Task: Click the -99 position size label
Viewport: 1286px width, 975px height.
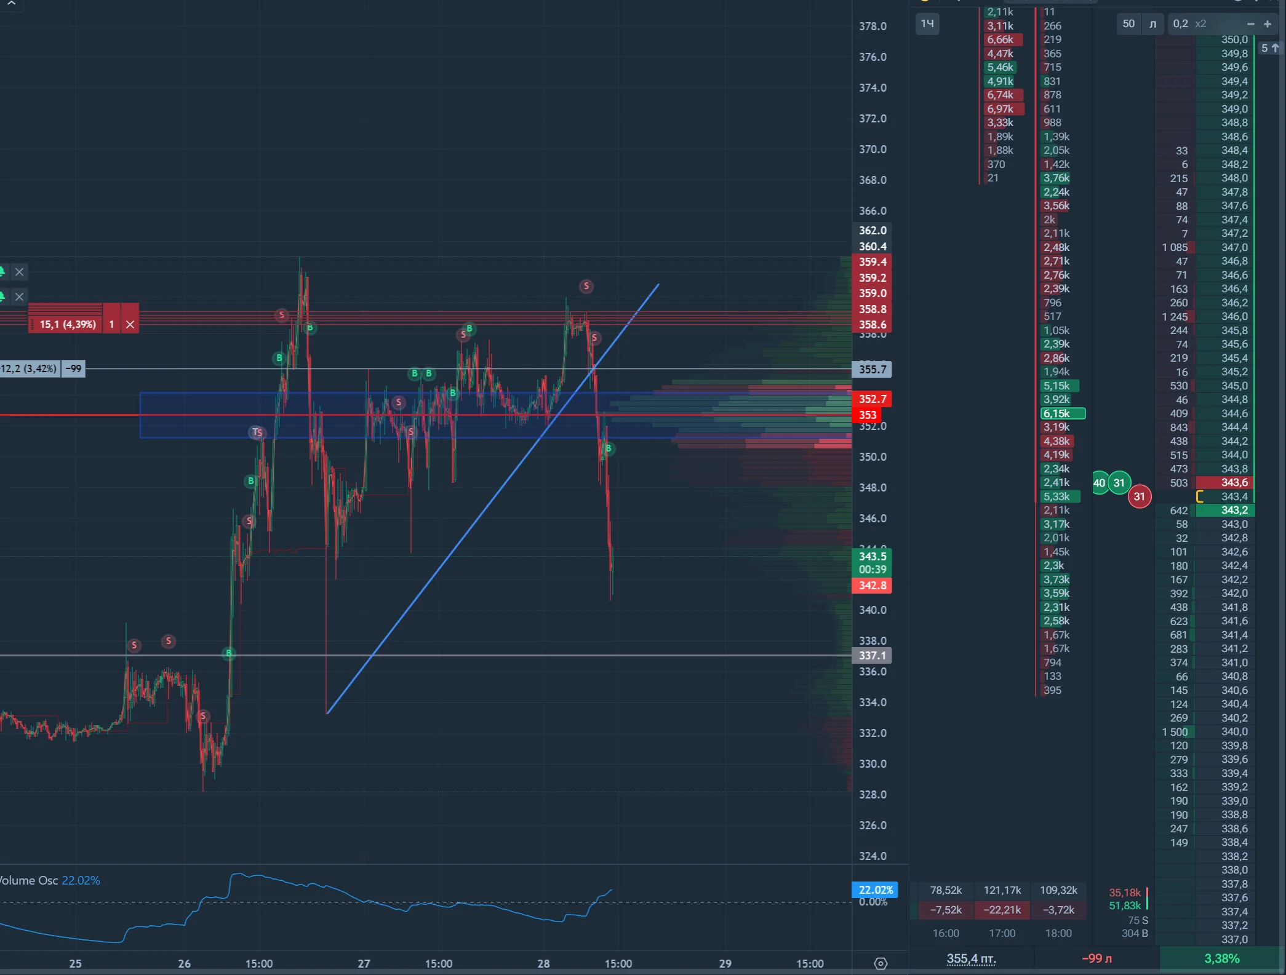Action: pos(73,368)
